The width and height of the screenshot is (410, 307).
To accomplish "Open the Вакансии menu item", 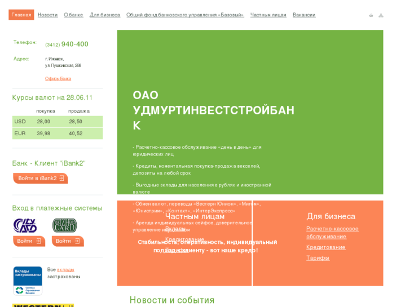I will [304, 15].
